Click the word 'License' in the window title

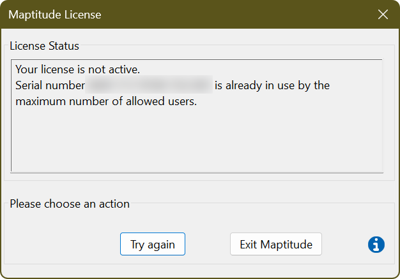point(82,14)
